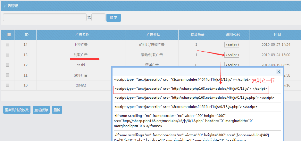The width and height of the screenshot is (301, 141).
Task: Open the script code field for ad 13
Action: pyautogui.click(x=231, y=55)
